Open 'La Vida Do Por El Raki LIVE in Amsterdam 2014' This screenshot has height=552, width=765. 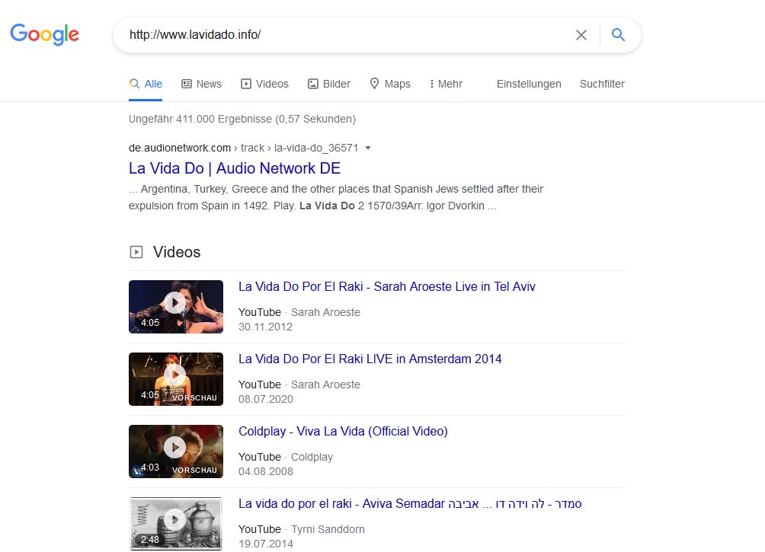coord(370,359)
